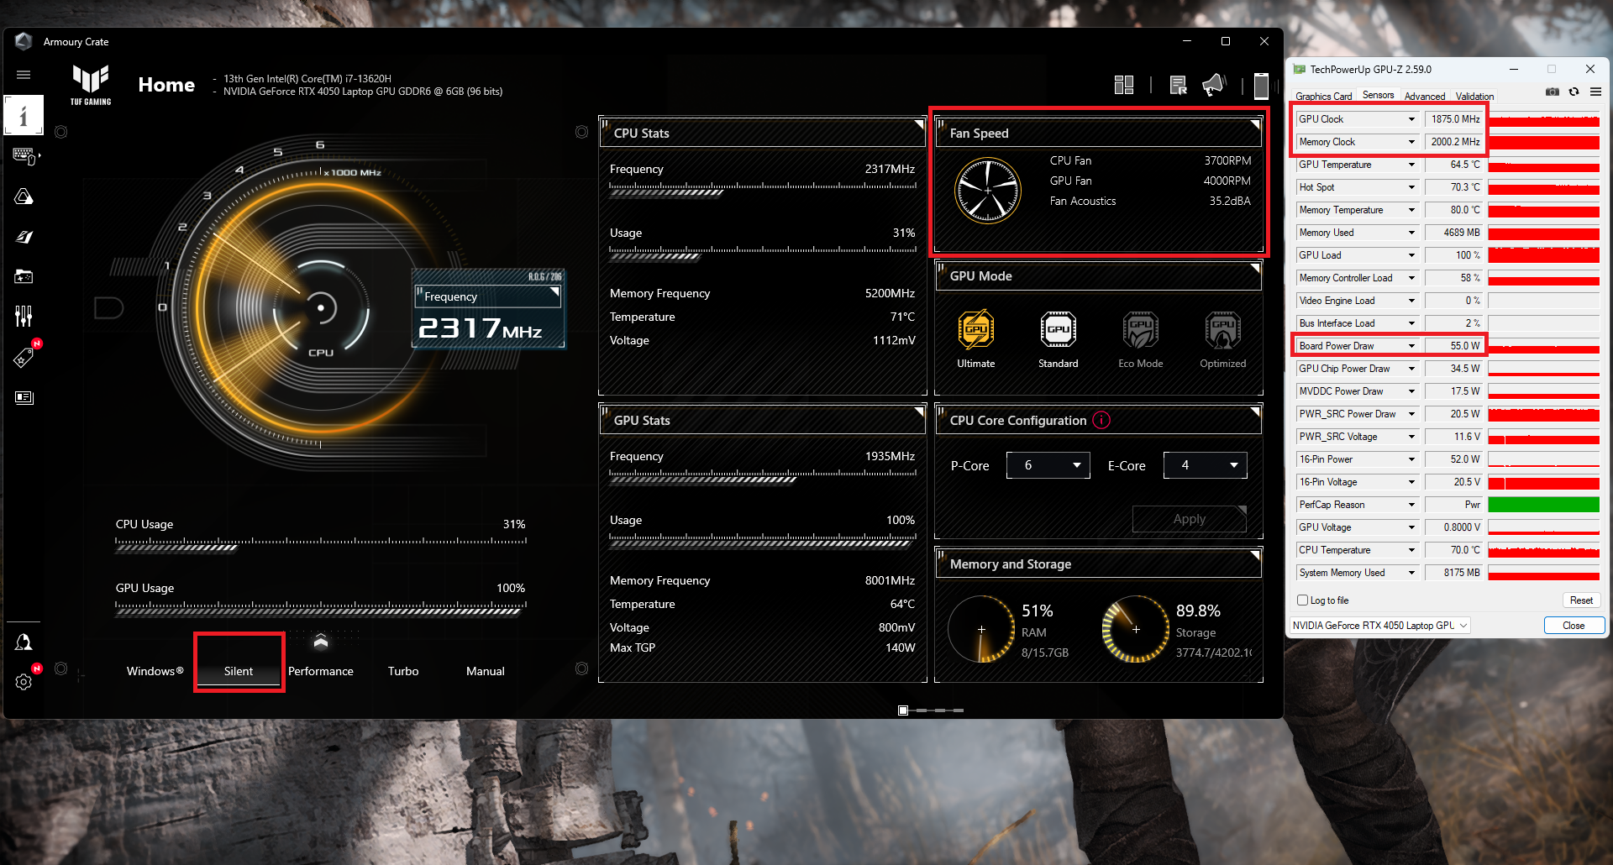The image size is (1613, 865).
Task: Click the Close button in GPU-Z
Action: click(1574, 626)
